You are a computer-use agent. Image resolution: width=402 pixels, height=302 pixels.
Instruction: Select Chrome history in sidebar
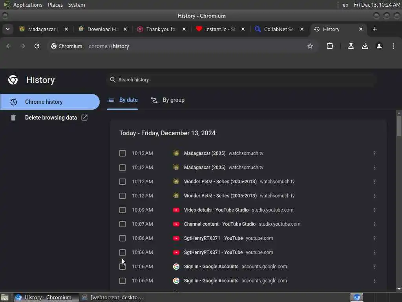(x=50, y=102)
